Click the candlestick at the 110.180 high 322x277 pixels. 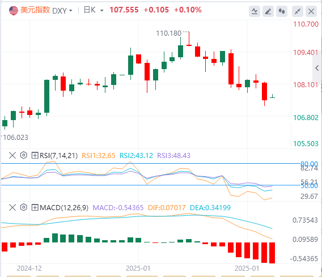pos(189,39)
